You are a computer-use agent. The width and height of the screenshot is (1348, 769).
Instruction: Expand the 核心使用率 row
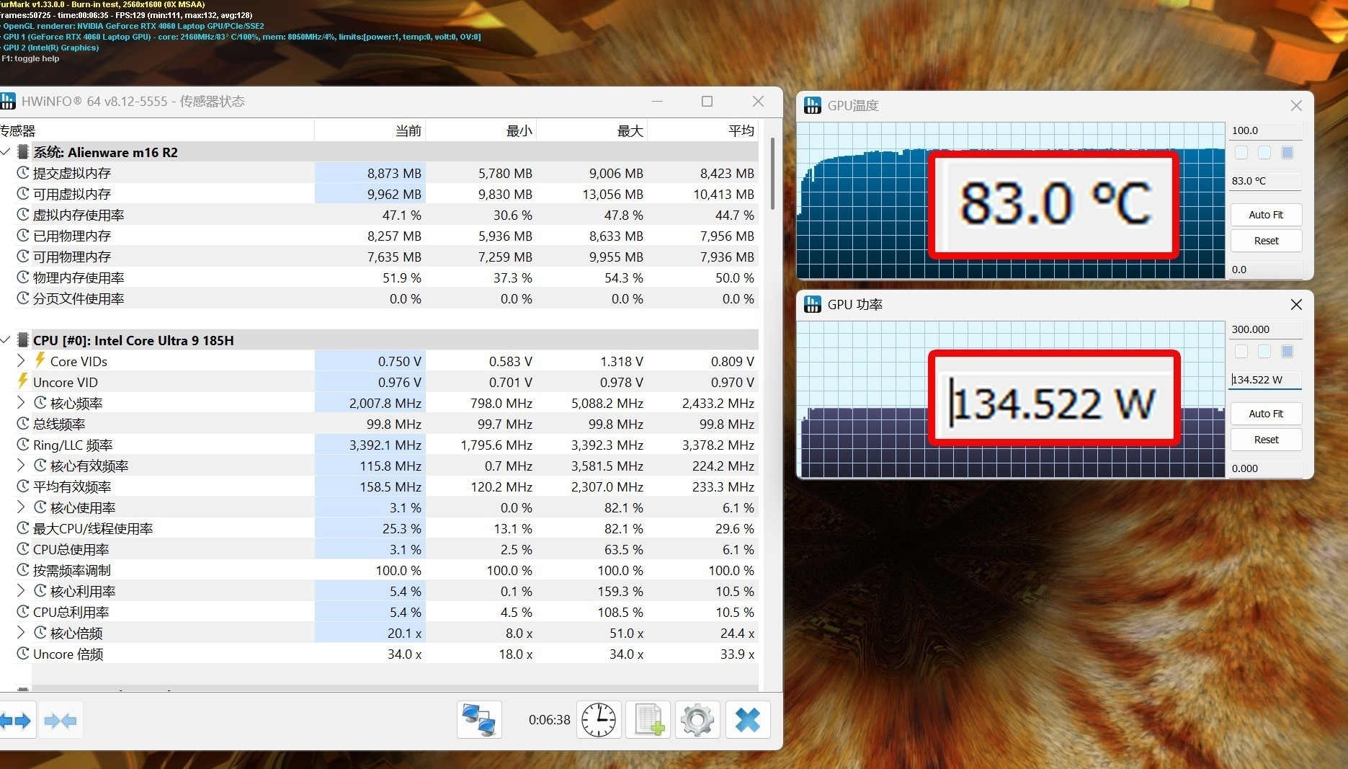pyautogui.click(x=21, y=507)
